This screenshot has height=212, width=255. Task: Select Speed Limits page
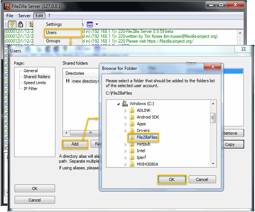coord(35,83)
